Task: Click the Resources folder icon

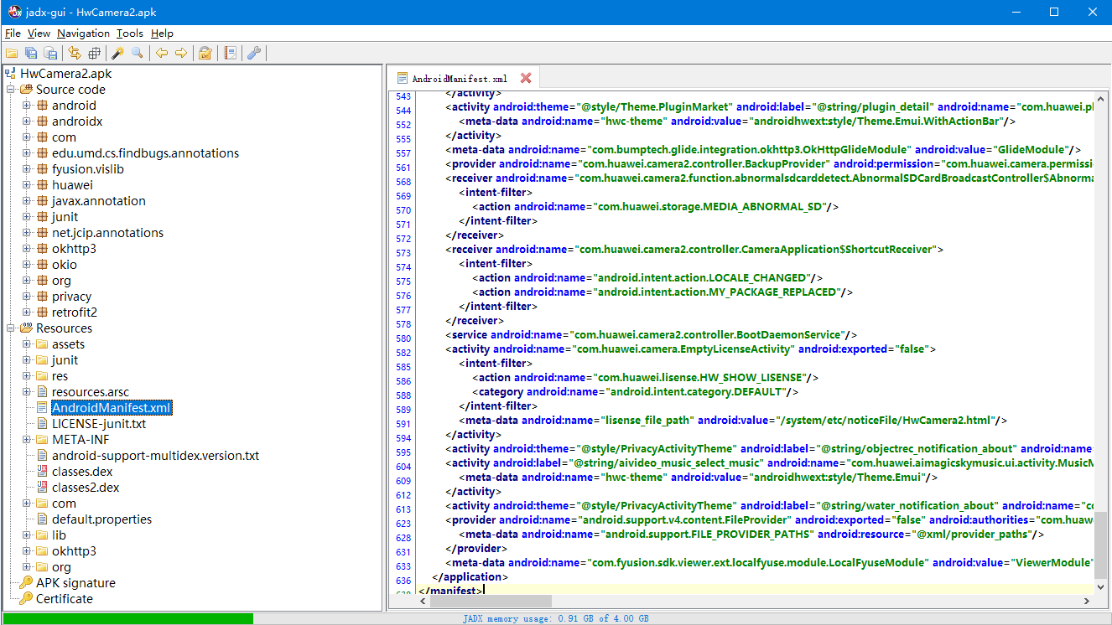Action: click(x=26, y=328)
